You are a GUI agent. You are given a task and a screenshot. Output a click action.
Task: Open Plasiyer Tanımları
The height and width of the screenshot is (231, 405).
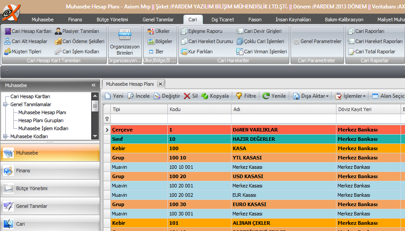[x=77, y=31]
